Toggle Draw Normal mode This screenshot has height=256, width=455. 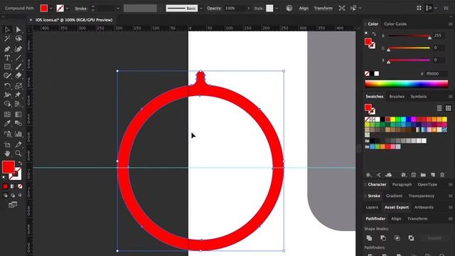[x=6, y=196]
